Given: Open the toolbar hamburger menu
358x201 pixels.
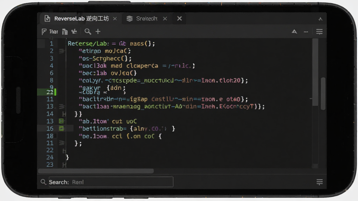Looking at the screenshot, I should pyautogui.click(x=320, y=31).
